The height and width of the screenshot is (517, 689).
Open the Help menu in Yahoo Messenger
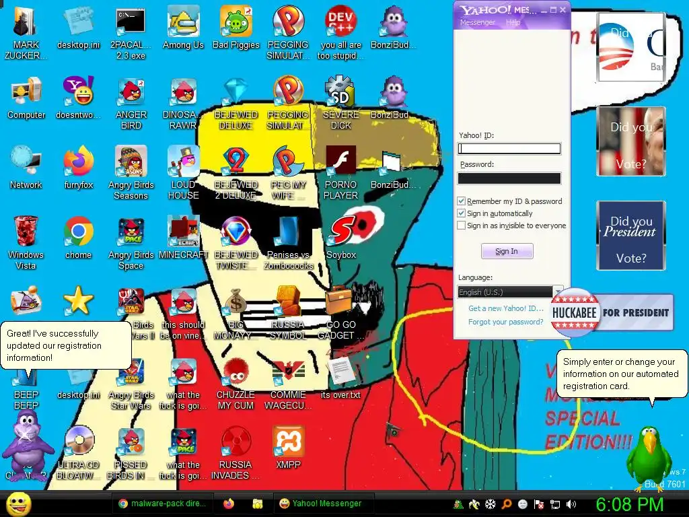point(513,22)
